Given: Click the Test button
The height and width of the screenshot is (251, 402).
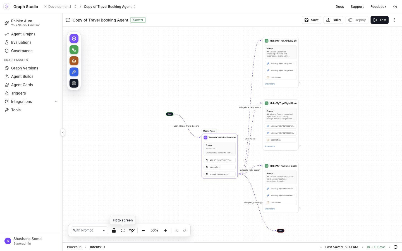Looking at the screenshot, I should point(380,20).
